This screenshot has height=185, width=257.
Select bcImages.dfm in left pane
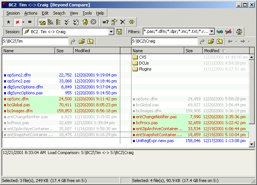pos(61,111)
